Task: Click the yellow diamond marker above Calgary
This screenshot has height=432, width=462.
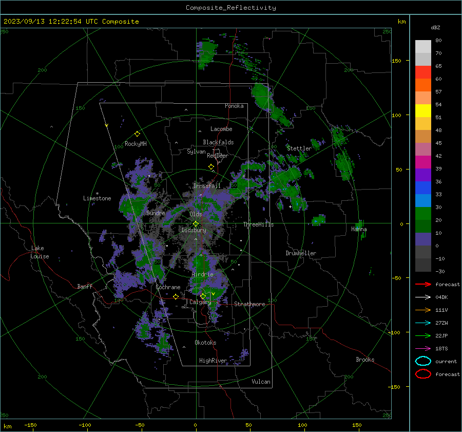Action: coord(203,296)
